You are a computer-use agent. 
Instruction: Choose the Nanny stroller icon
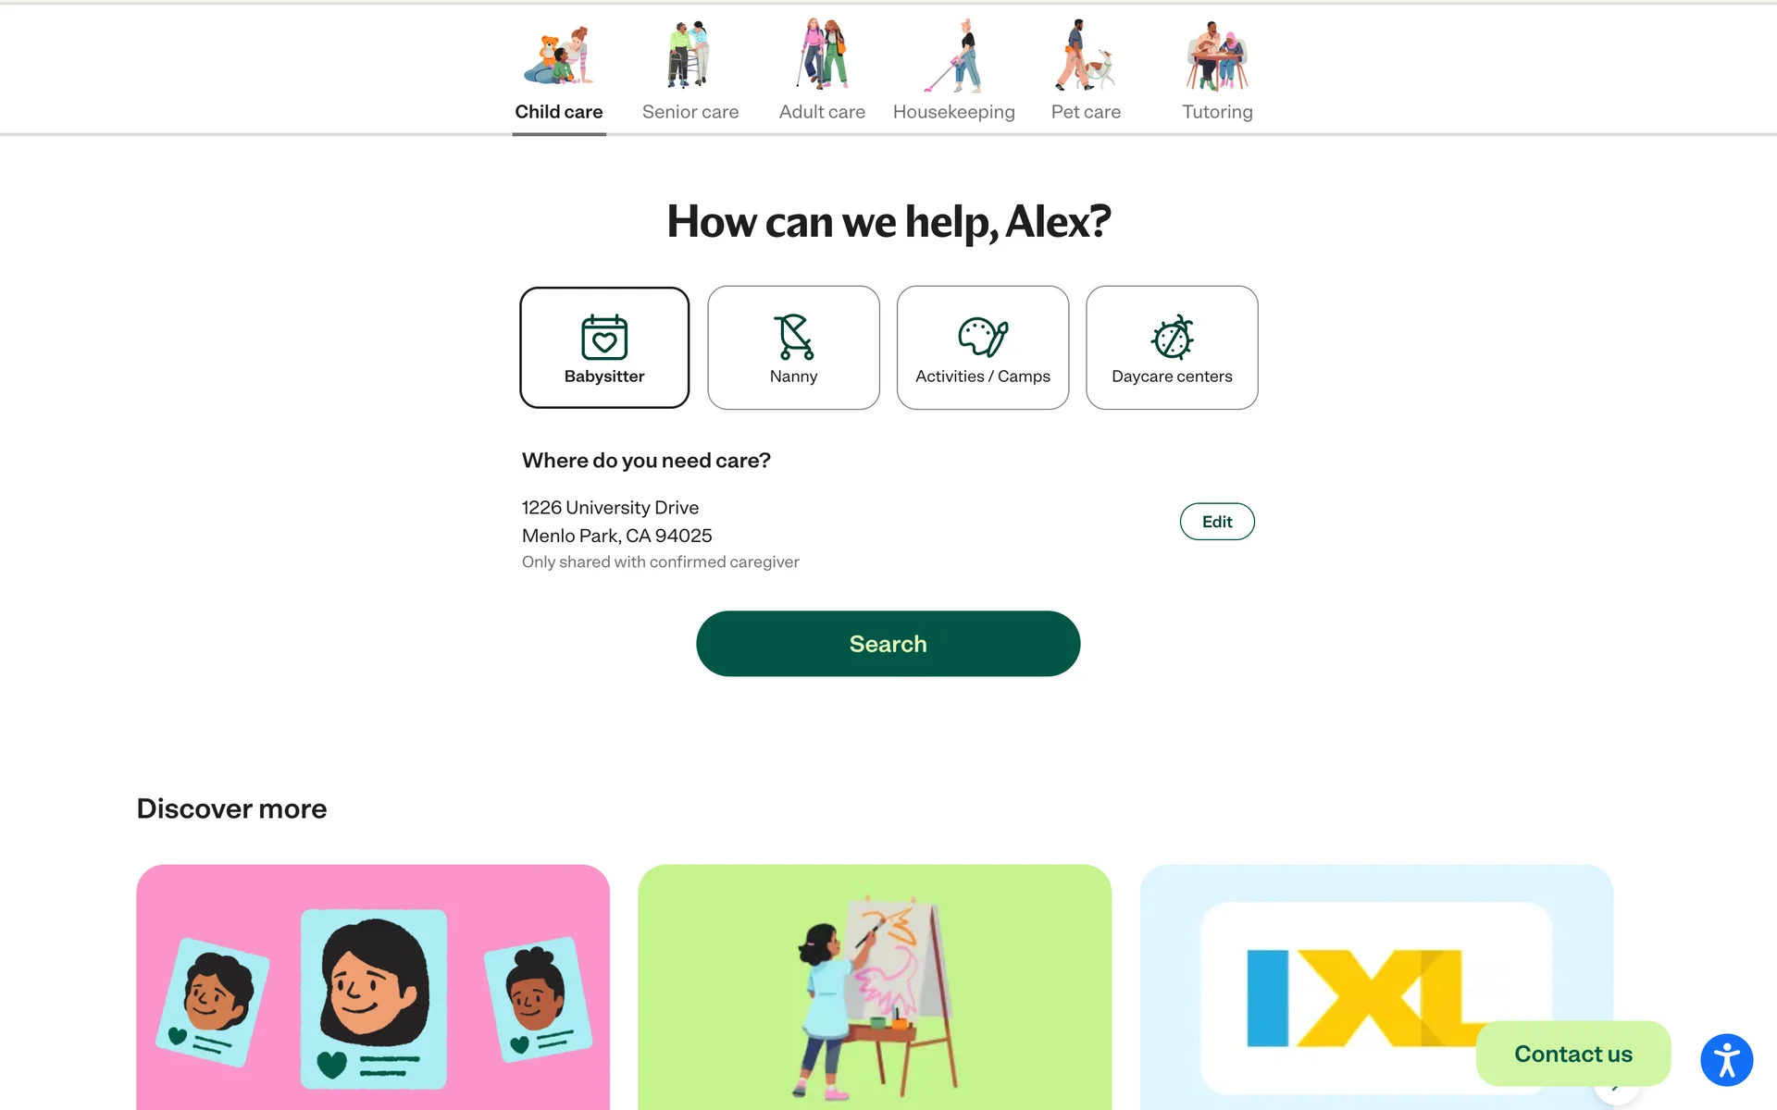pyautogui.click(x=794, y=337)
